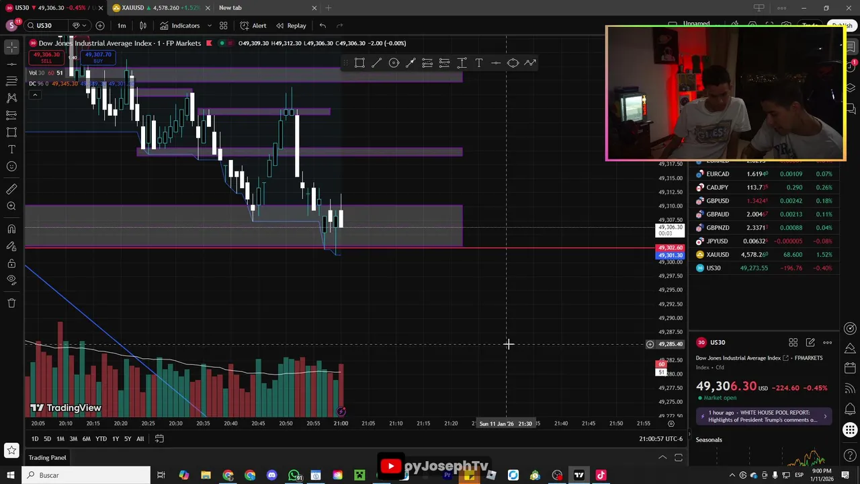The height and width of the screenshot is (484, 860).
Task: Click the blue BUY price button
Action: (x=98, y=58)
